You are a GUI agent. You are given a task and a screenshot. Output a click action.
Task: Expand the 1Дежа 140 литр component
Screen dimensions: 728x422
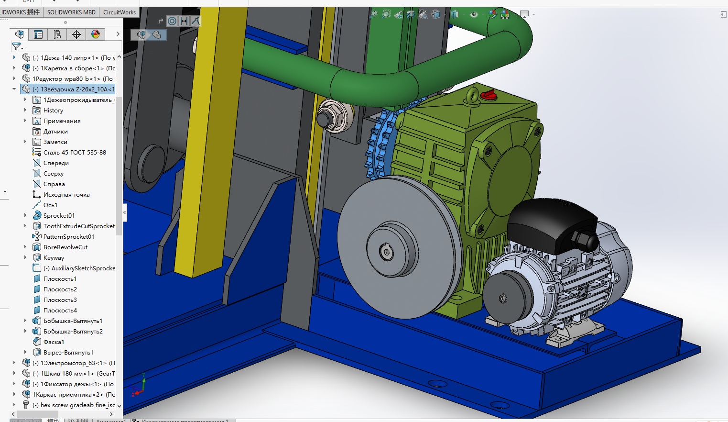click(14, 57)
